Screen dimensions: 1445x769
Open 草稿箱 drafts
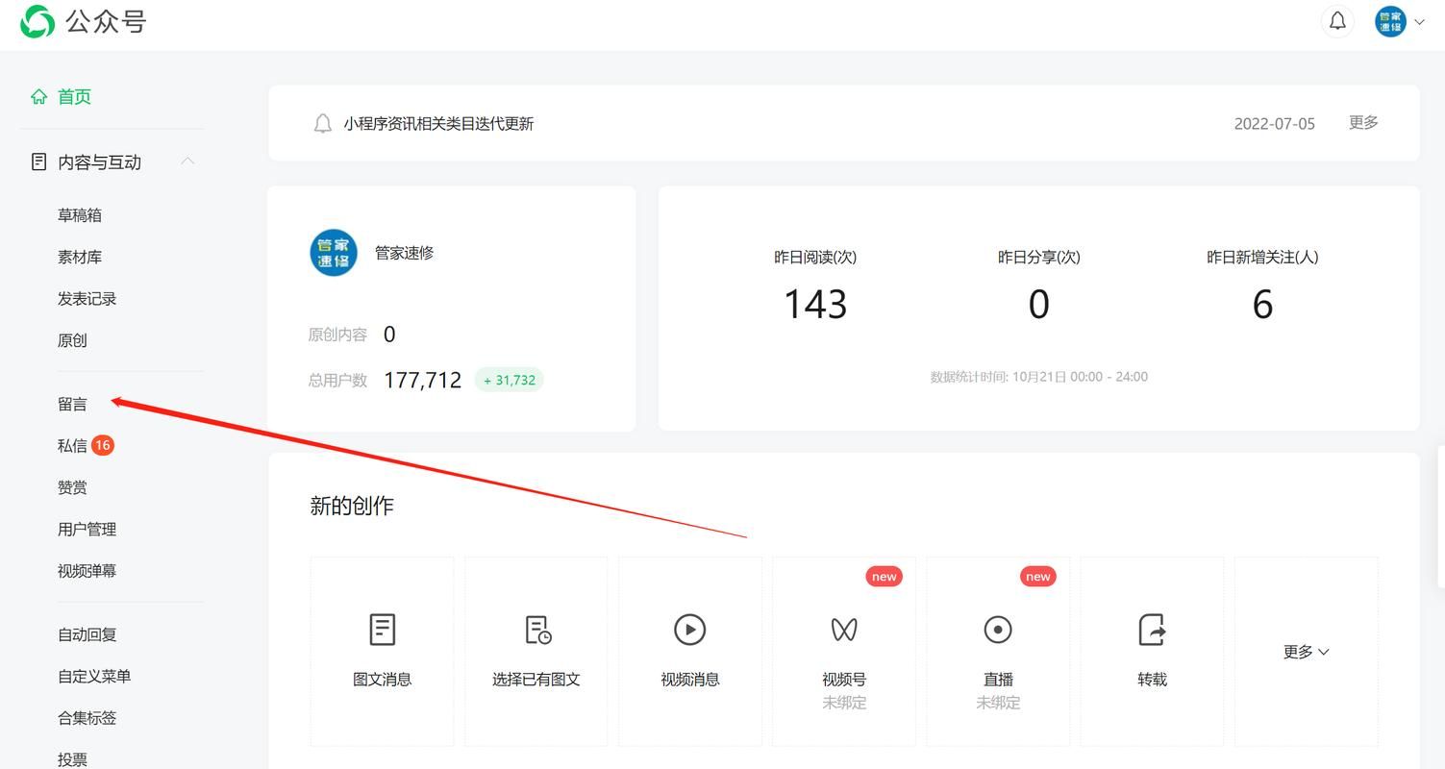(x=80, y=215)
